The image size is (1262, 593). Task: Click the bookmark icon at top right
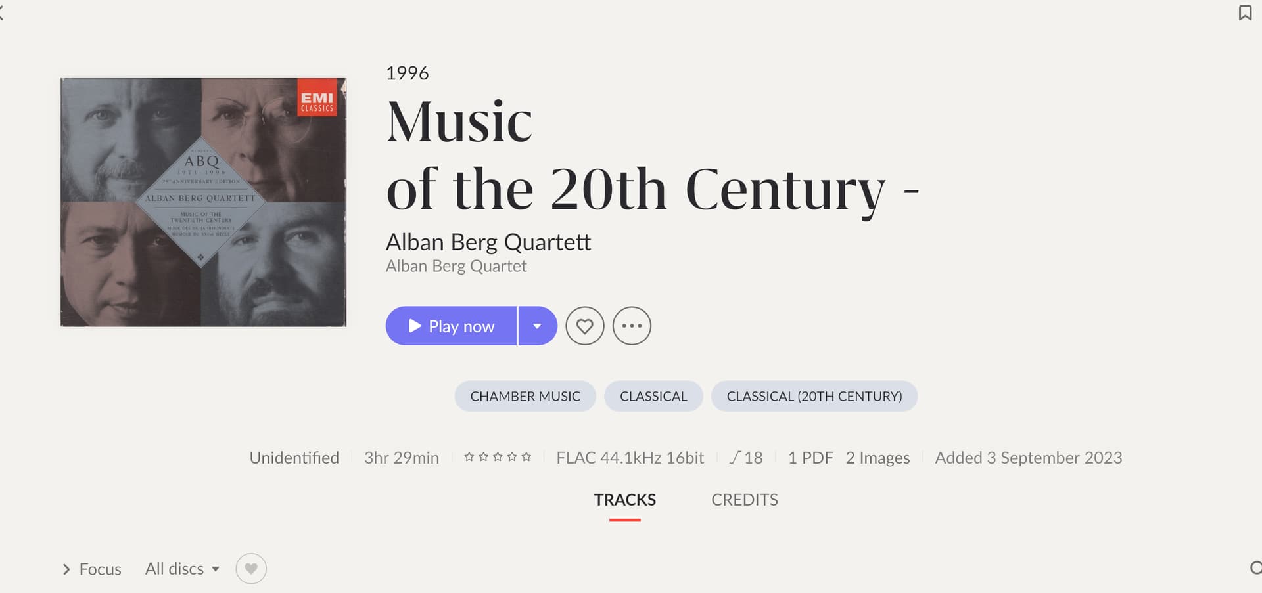(1245, 12)
